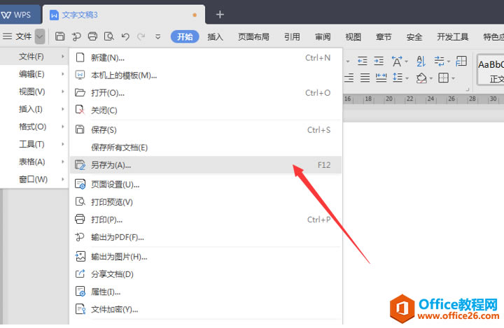Select the 正文 style thumbnail
The width and height of the screenshot is (504, 328).
pos(491,71)
